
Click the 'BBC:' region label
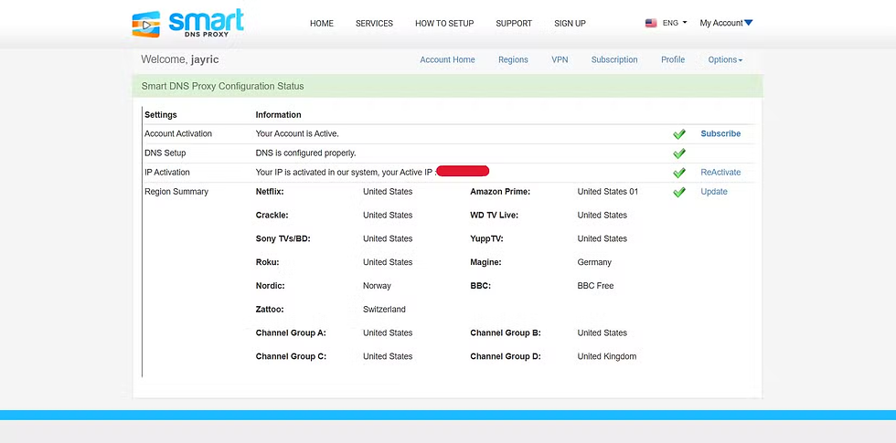click(481, 285)
